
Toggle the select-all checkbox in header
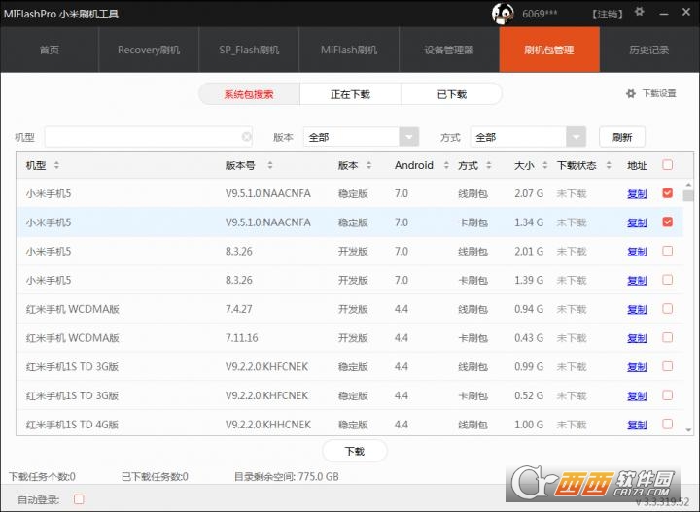point(667,164)
